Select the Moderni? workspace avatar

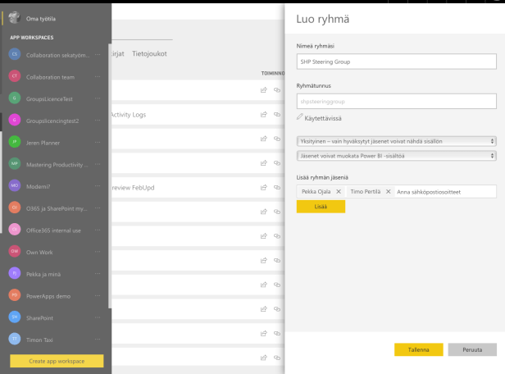click(15, 185)
